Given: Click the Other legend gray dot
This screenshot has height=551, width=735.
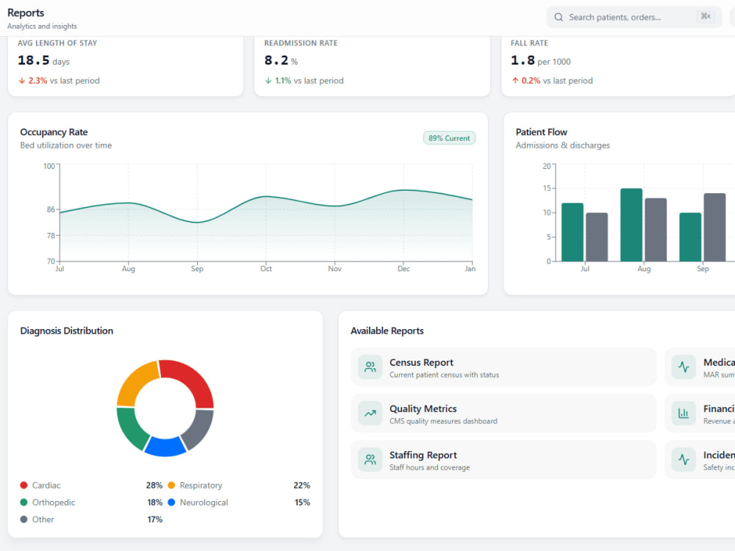Looking at the screenshot, I should pyautogui.click(x=24, y=519).
